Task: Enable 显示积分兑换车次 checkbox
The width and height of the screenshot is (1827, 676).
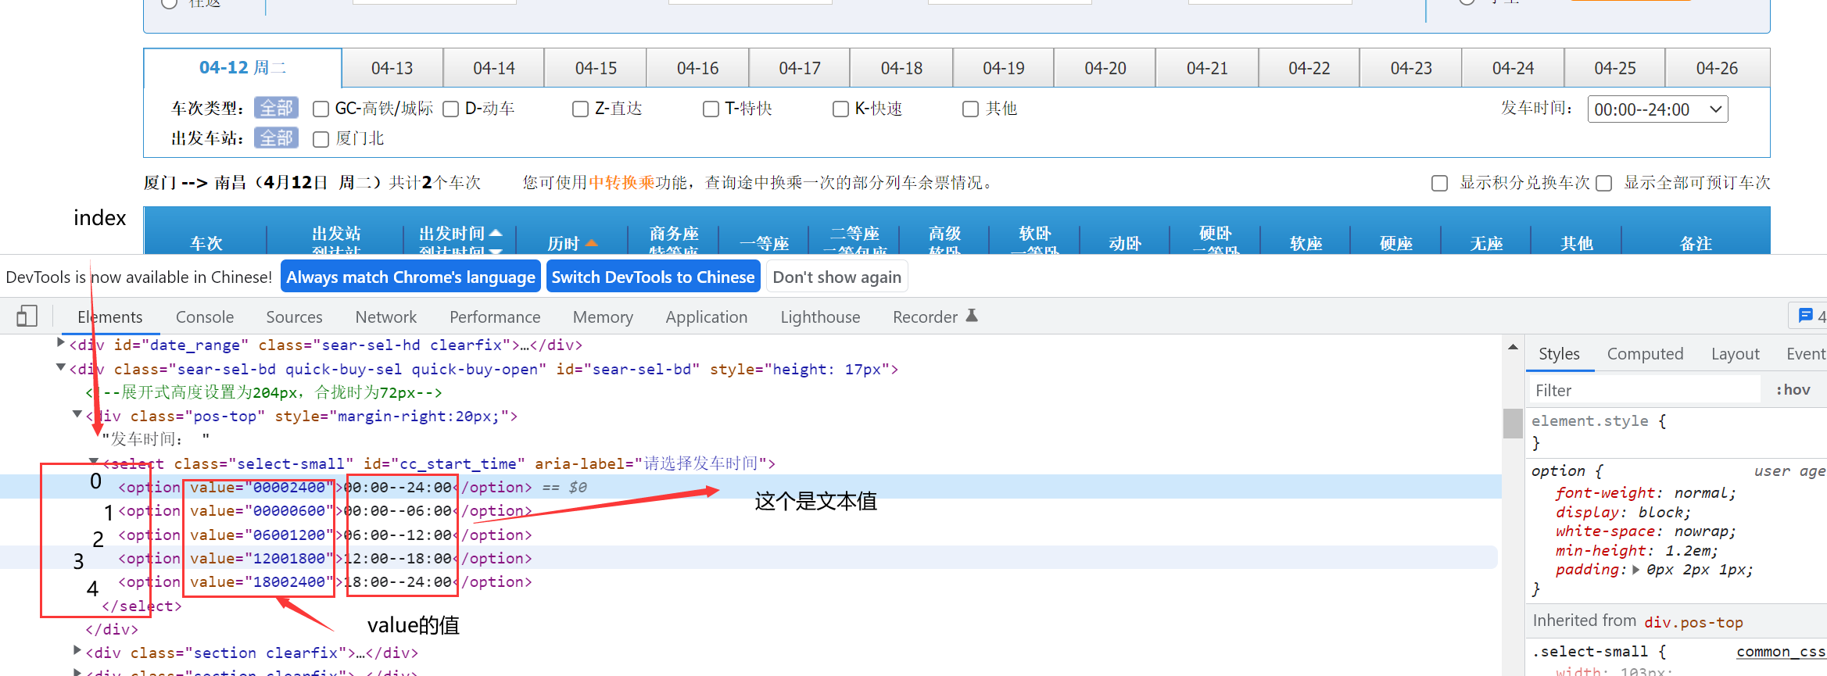Action: [1439, 183]
